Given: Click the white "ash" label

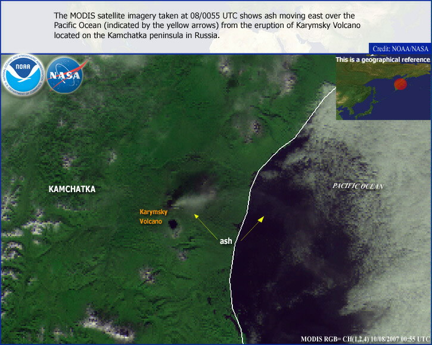Looking at the screenshot, I should [x=226, y=241].
